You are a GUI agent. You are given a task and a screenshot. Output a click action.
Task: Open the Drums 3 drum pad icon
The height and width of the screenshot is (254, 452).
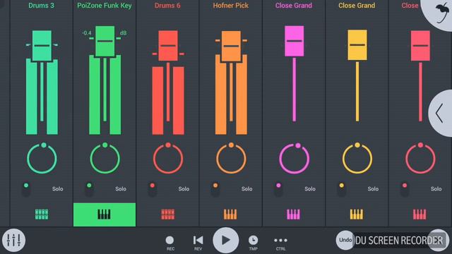coord(42,214)
